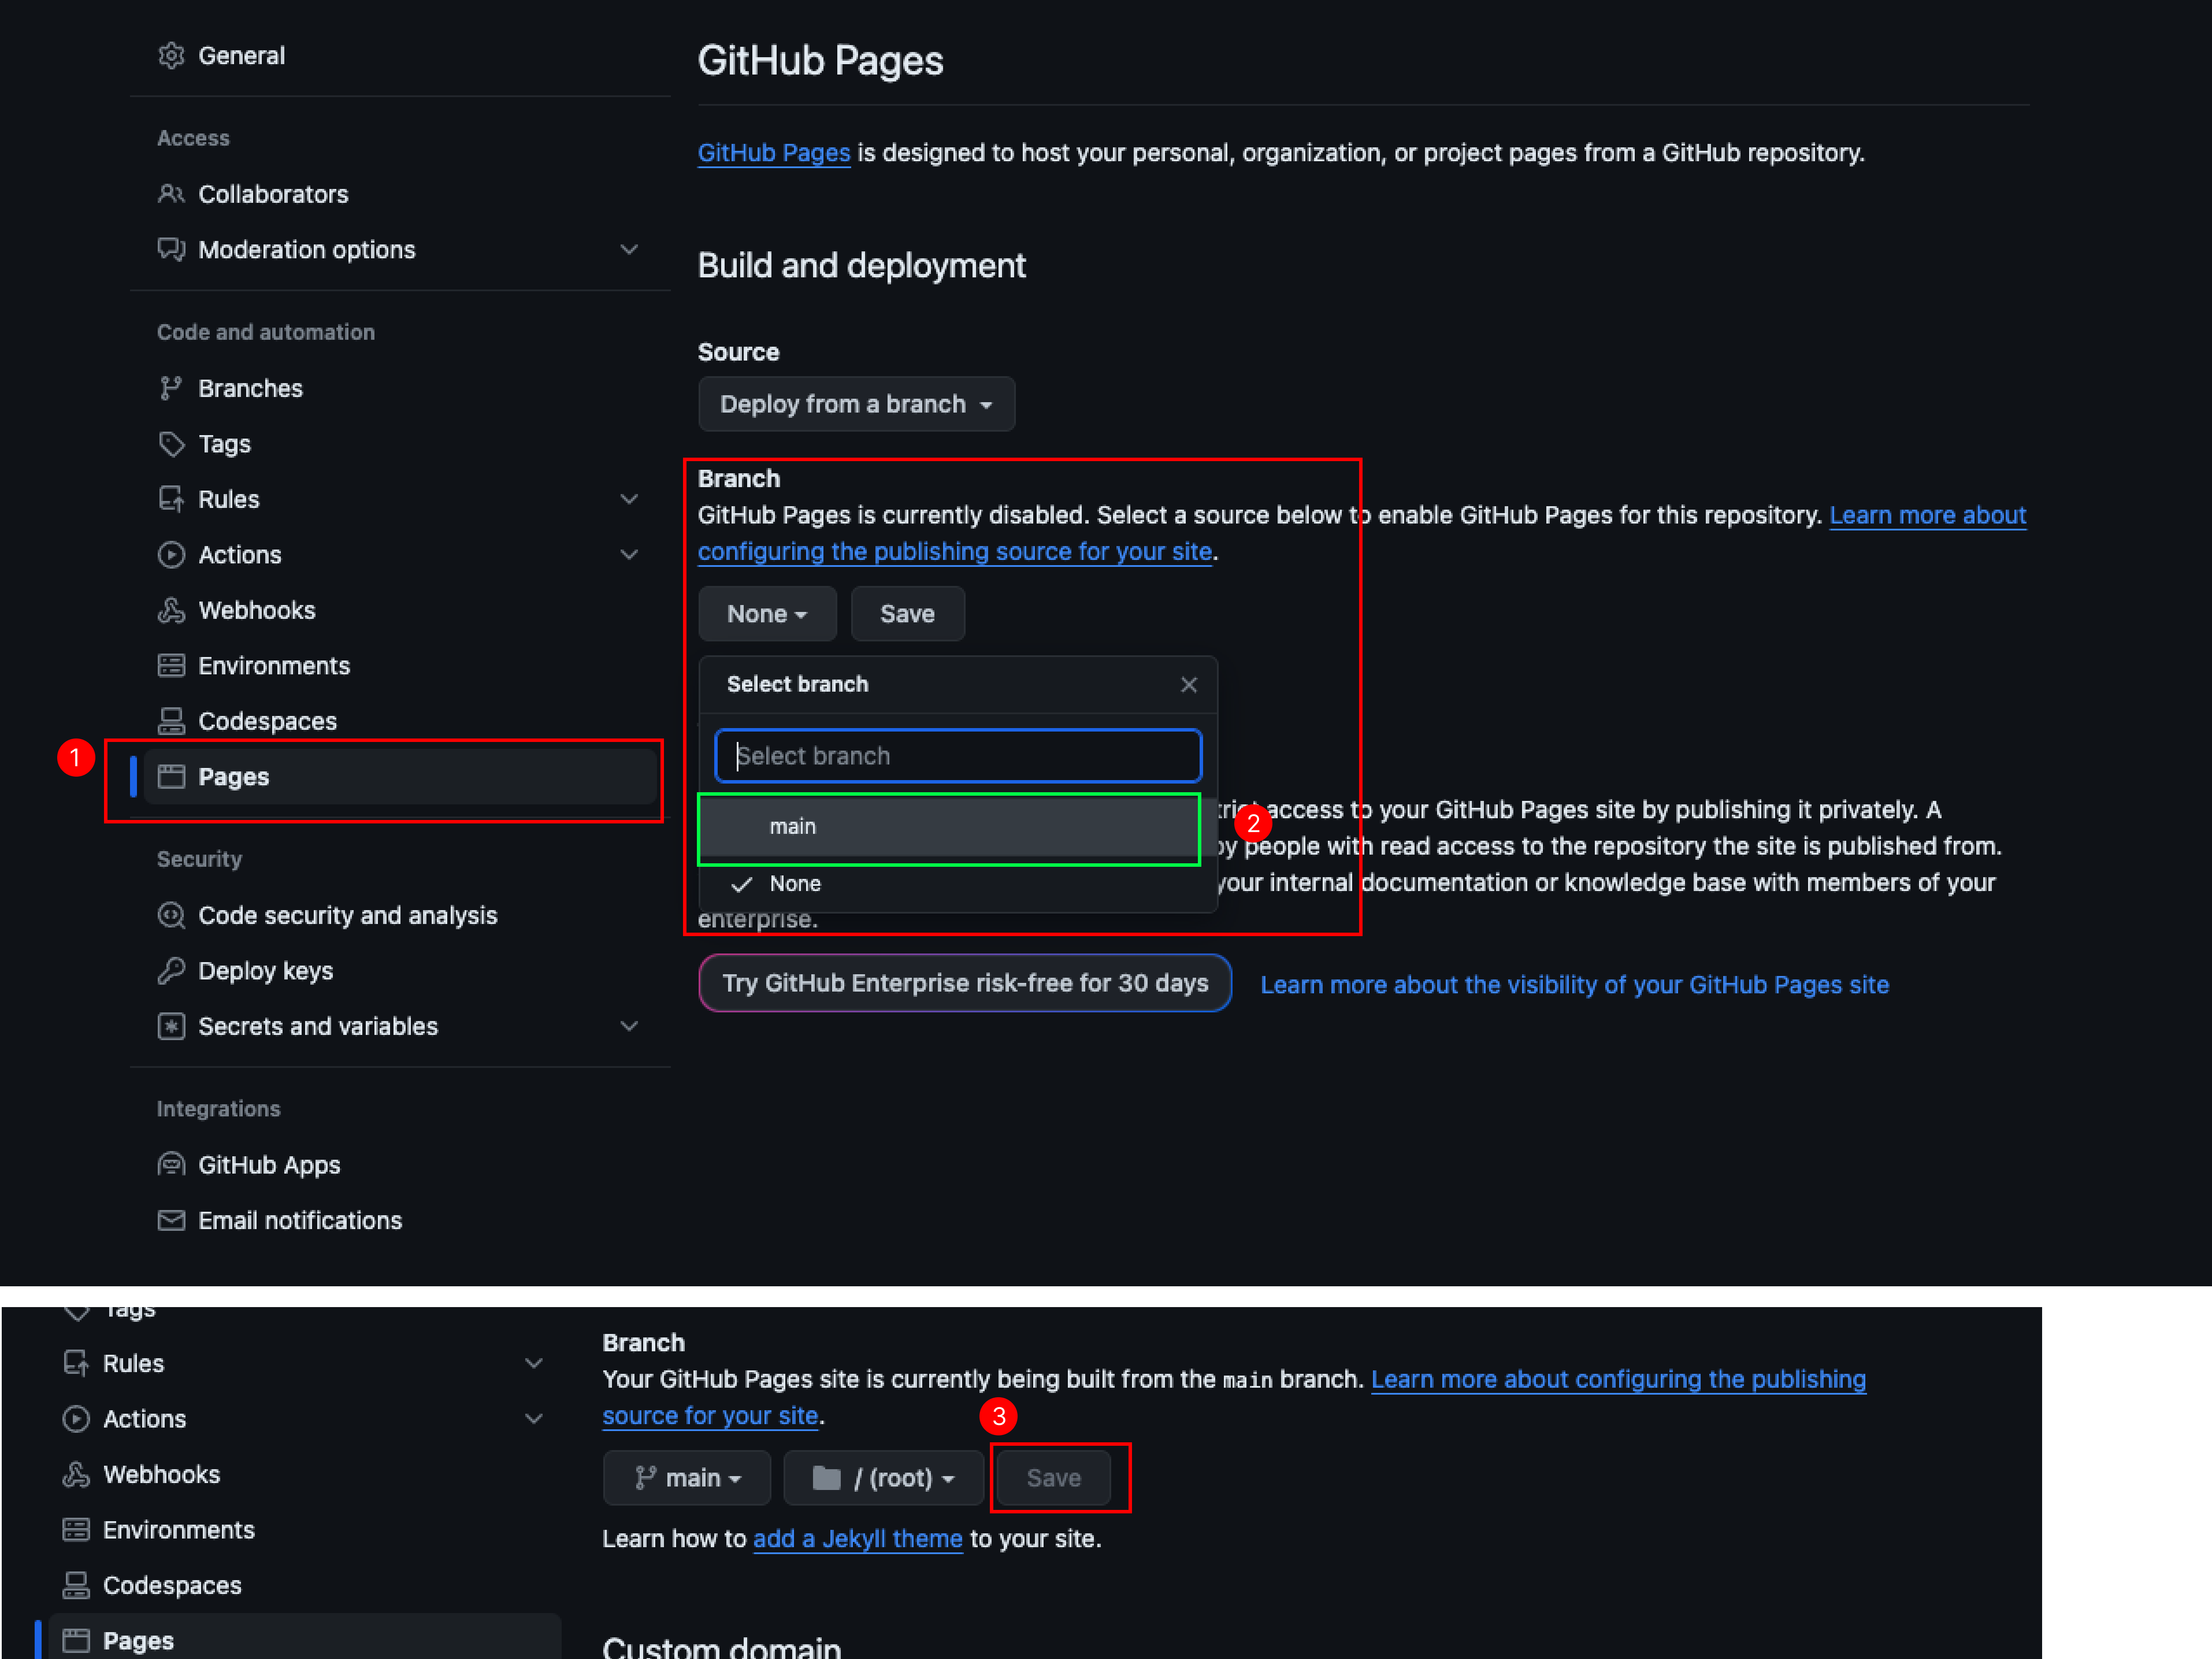This screenshot has height=1659, width=2212.
Task: Click the Environments icon in lower screenshot
Action: [x=76, y=1530]
